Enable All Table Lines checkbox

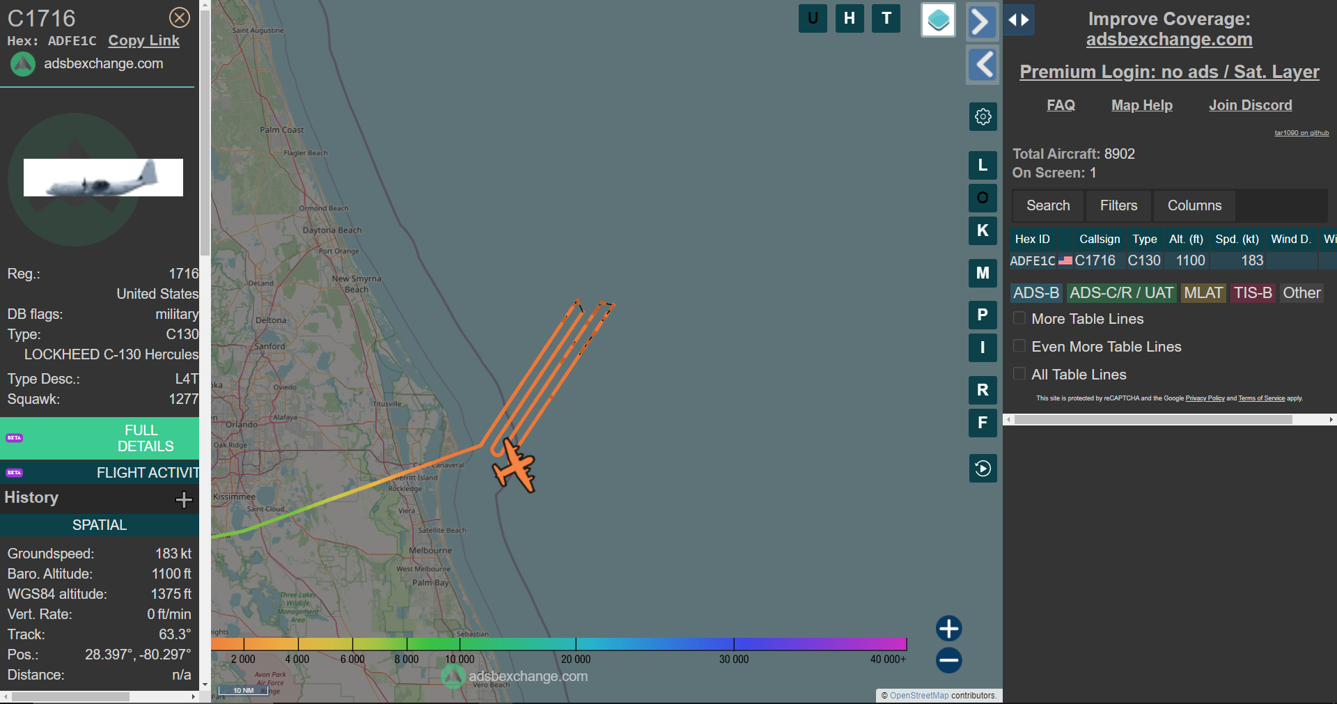[1019, 374]
